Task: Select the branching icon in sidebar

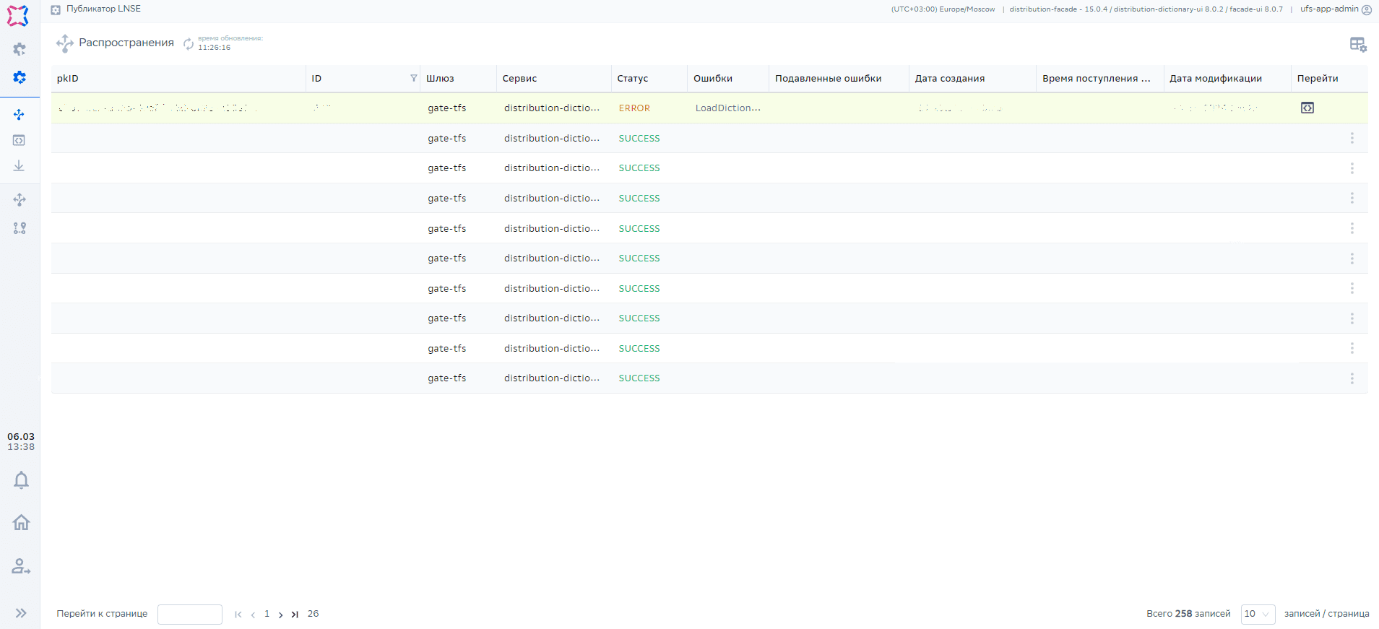Action: [20, 228]
